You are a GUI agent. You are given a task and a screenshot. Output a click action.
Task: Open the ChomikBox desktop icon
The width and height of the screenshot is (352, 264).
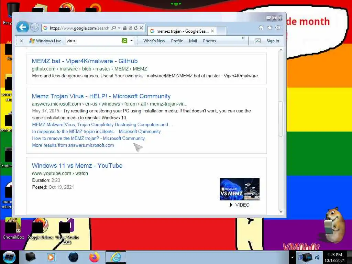pyautogui.click(x=13, y=229)
